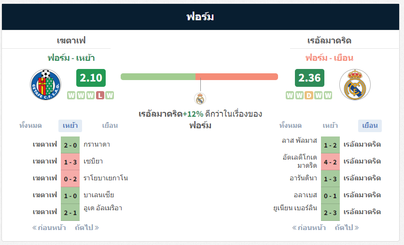Click green segment of form comparison bar
Screen dimensions: 404x245
158,77
